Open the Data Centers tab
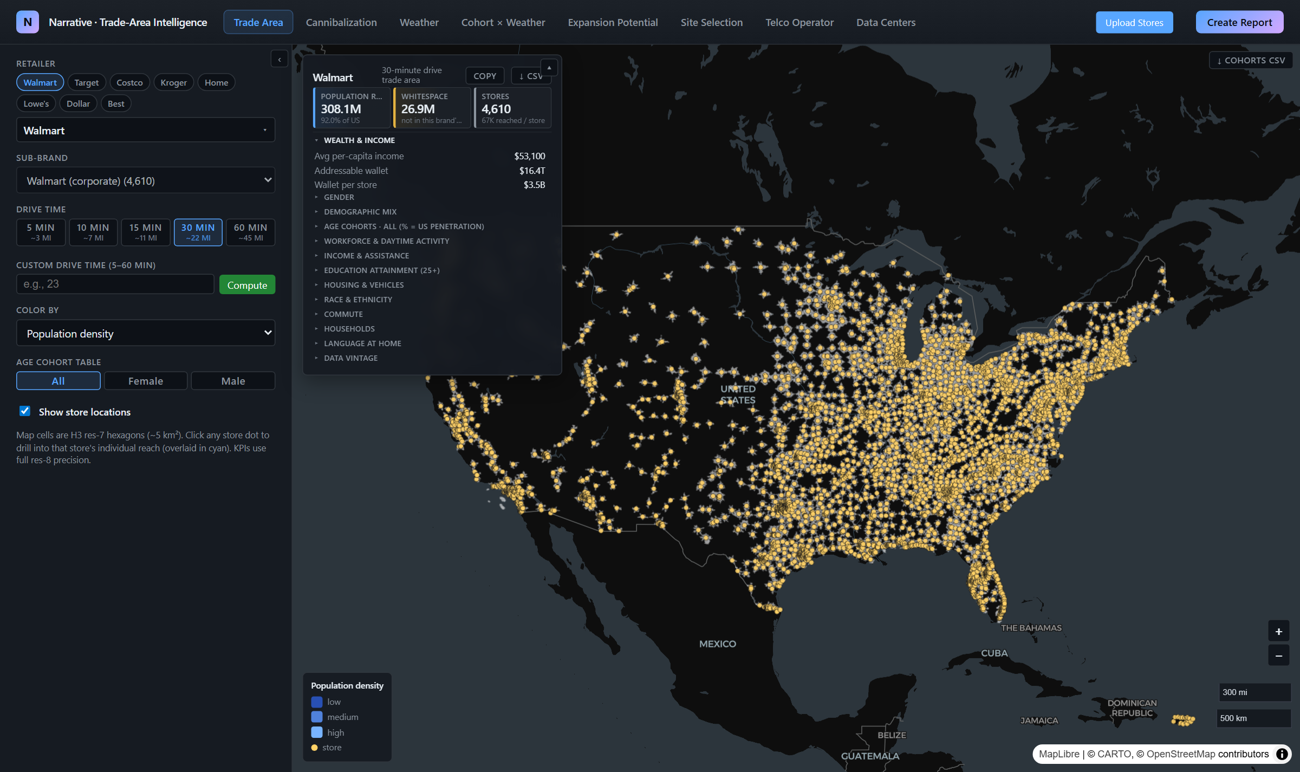1300x772 pixels. [x=886, y=22]
